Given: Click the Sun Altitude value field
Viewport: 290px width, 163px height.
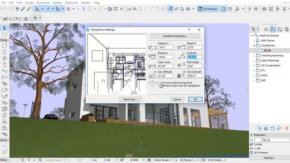Looking at the screenshot, I should point(165,76).
